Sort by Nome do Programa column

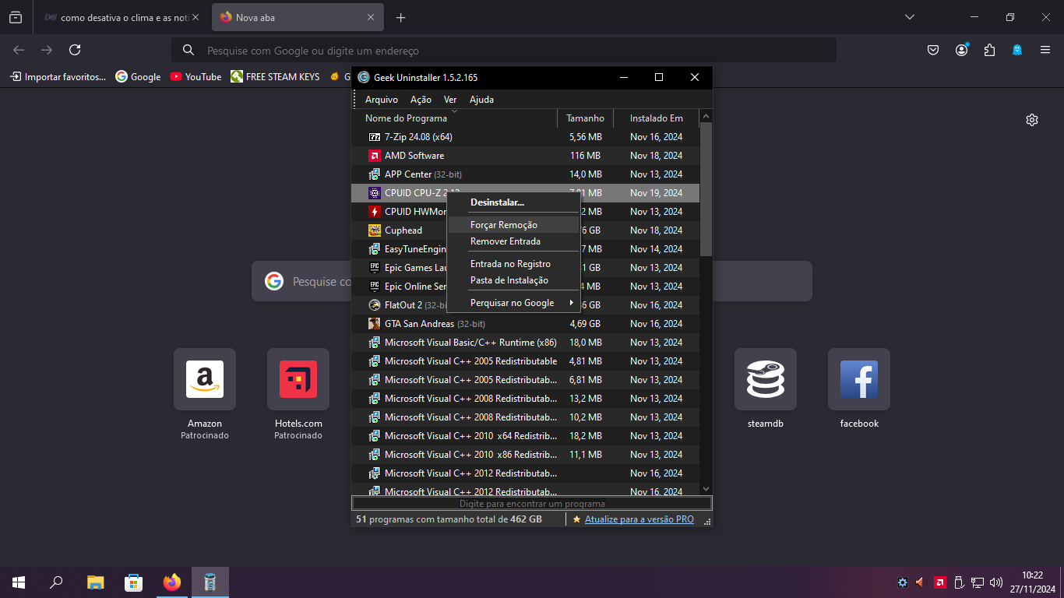pyautogui.click(x=406, y=118)
